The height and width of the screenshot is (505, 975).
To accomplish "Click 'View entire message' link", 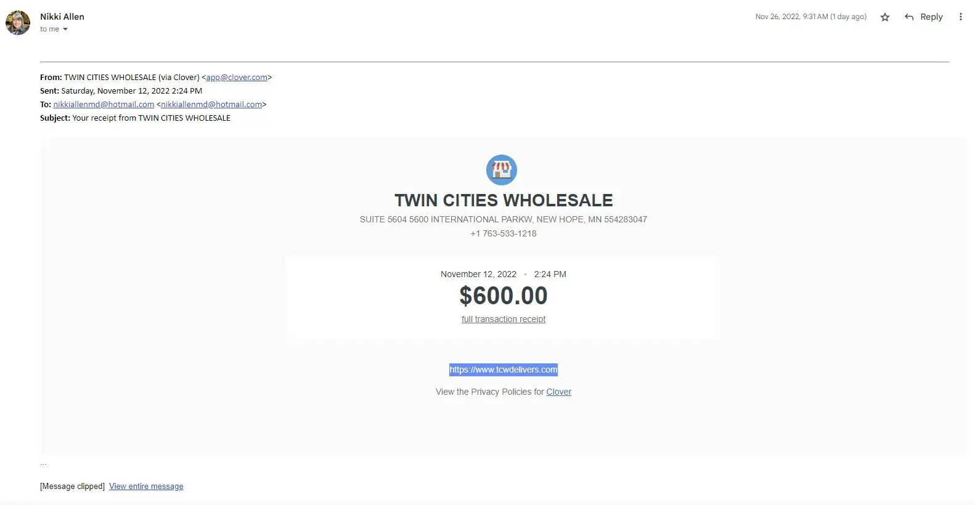I will (x=146, y=487).
